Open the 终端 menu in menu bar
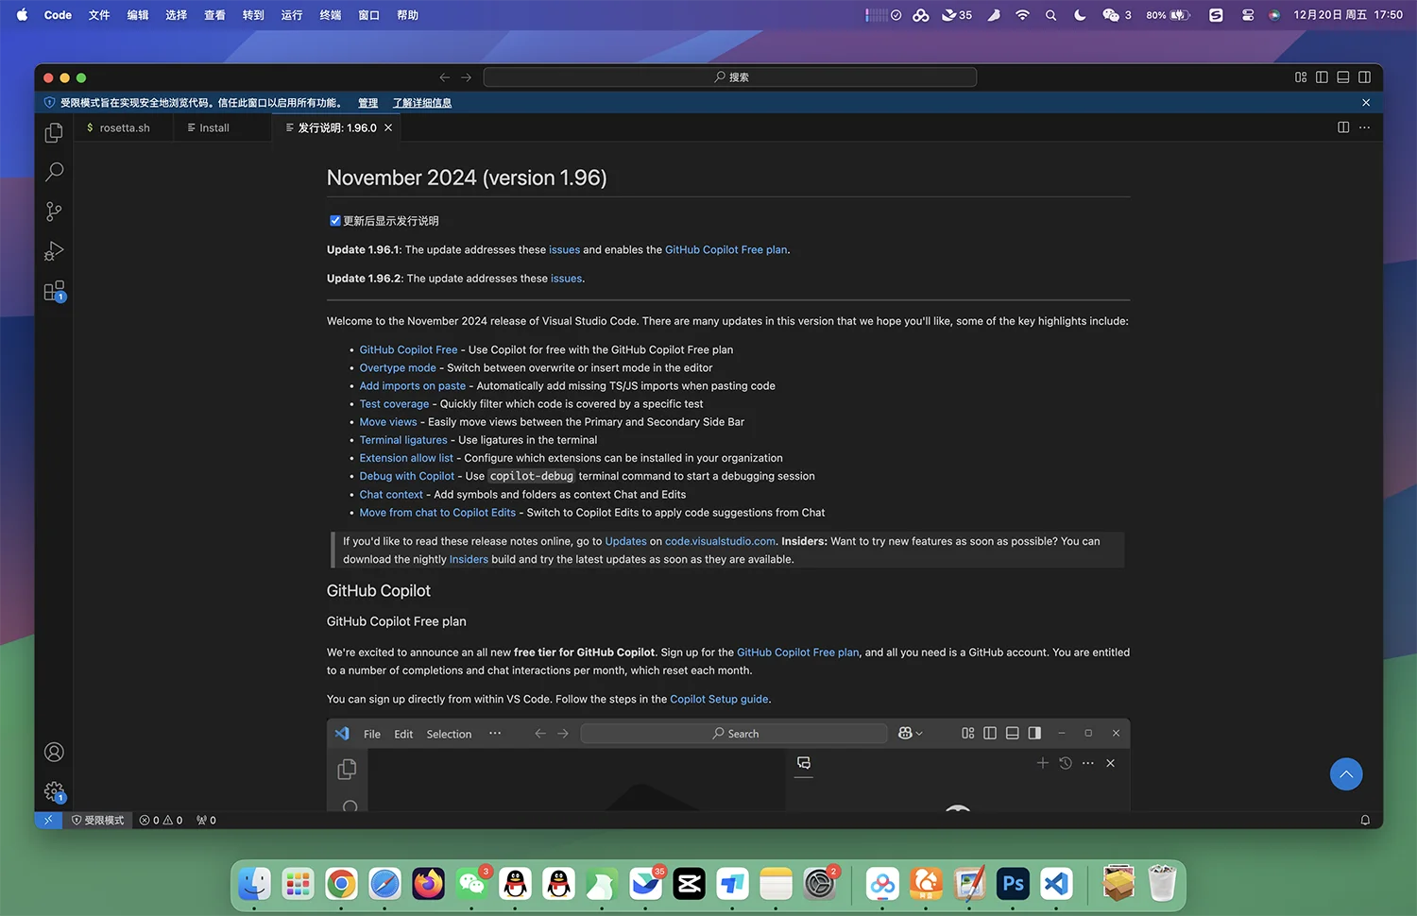Viewport: 1417px width, 916px height. [330, 15]
